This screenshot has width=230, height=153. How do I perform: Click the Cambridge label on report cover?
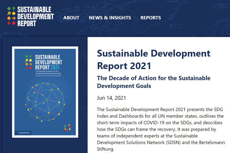point(24,133)
